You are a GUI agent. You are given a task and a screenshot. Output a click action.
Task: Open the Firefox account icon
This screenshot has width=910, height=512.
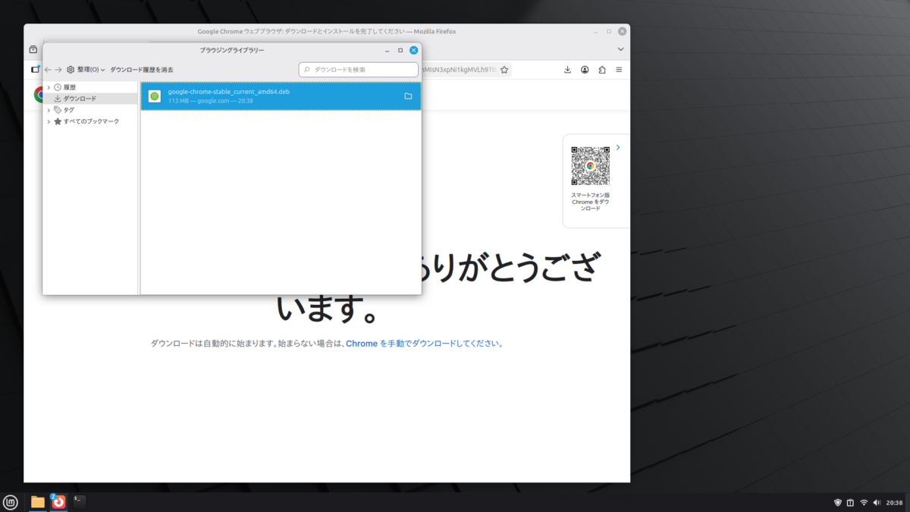click(585, 70)
